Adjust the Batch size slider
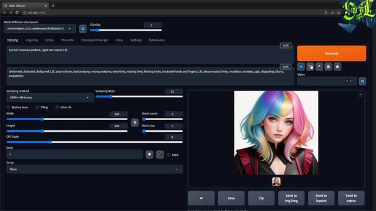This screenshot has height=211, width=376. click(x=162, y=131)
